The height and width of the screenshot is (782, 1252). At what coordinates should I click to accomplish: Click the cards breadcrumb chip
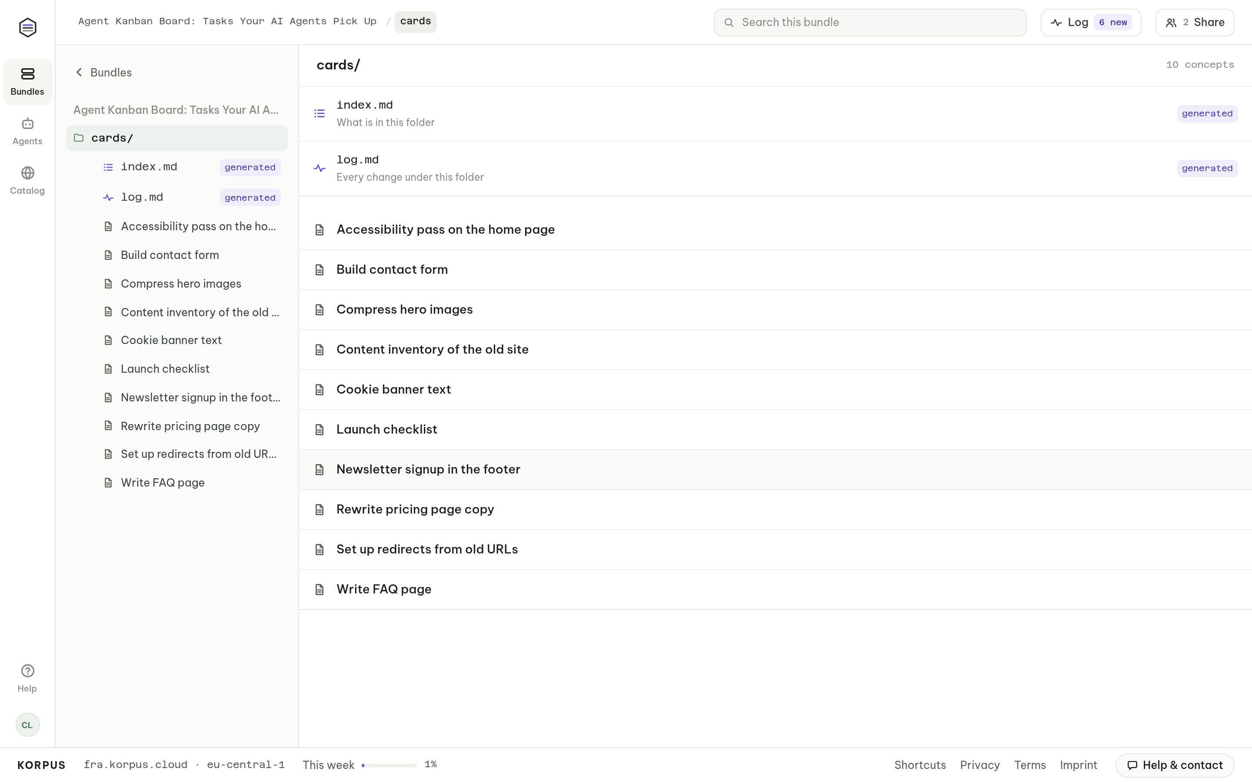point(416,22)
